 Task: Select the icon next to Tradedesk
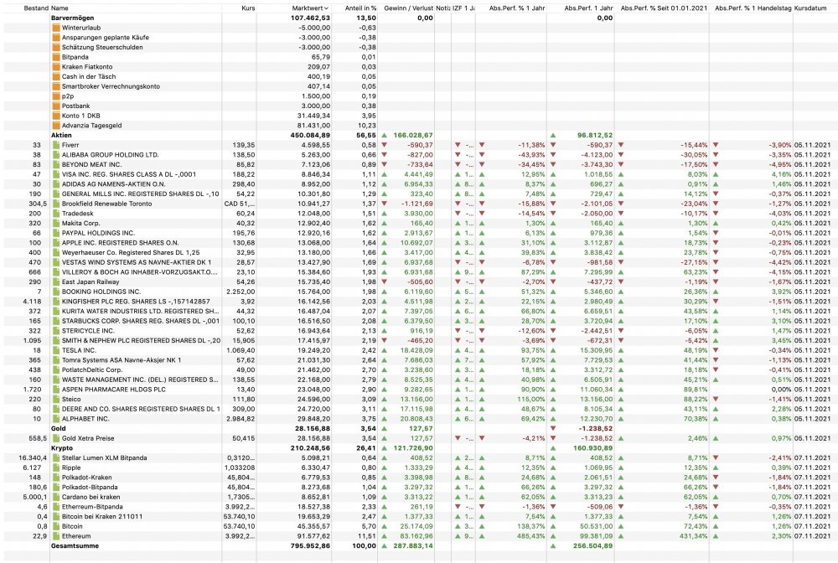coord(56,213)
